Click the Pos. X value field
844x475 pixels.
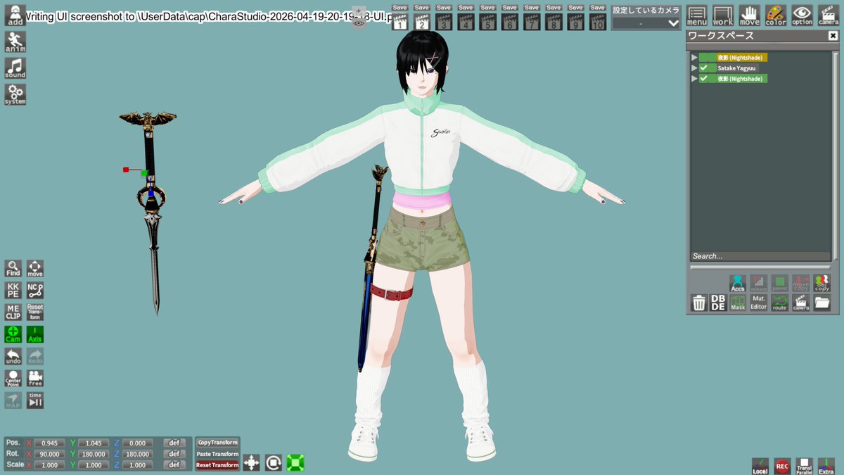click(x=49, y=443)
